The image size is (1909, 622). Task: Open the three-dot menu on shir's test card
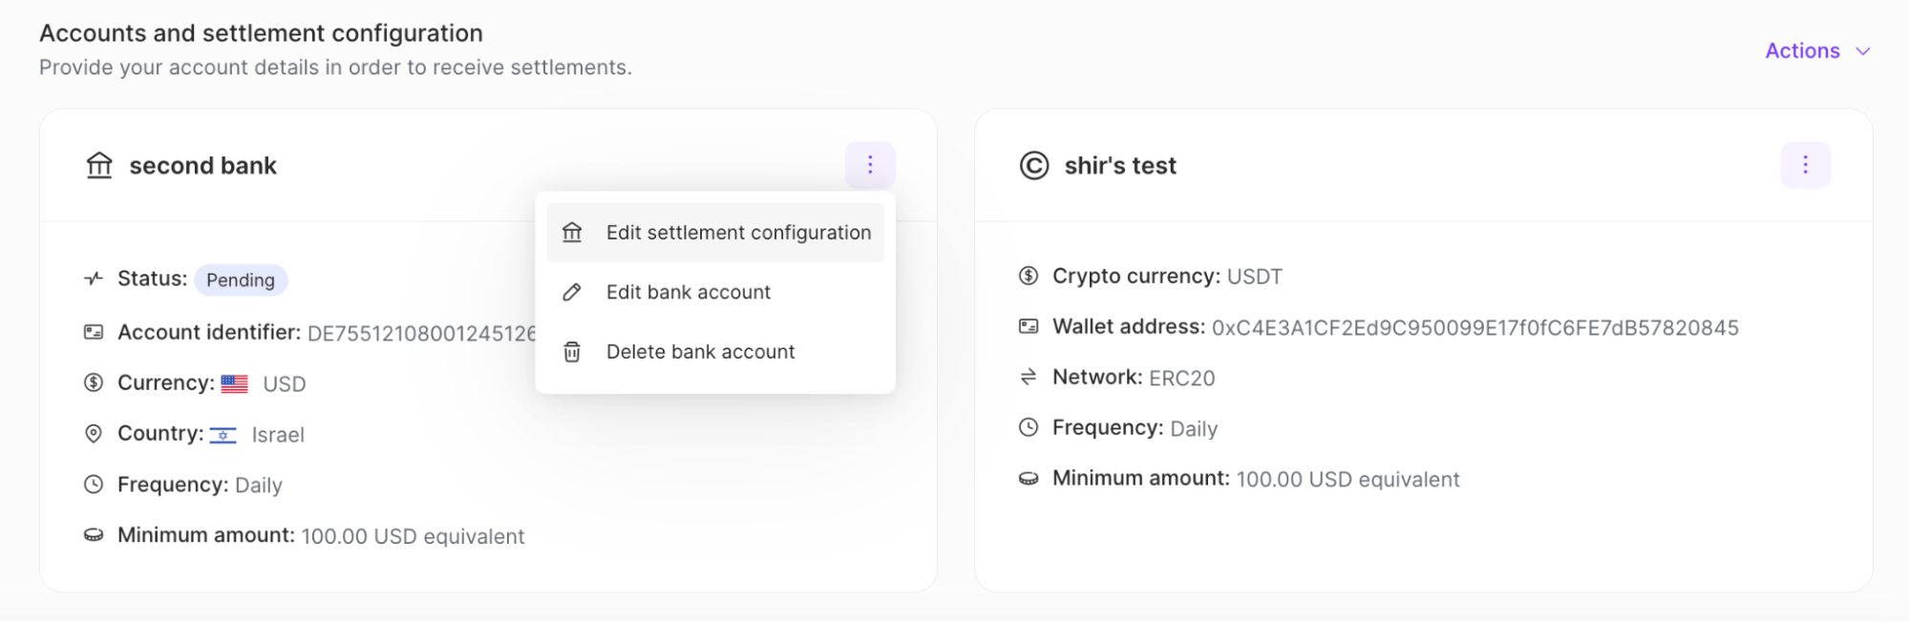click(1805, 164)
